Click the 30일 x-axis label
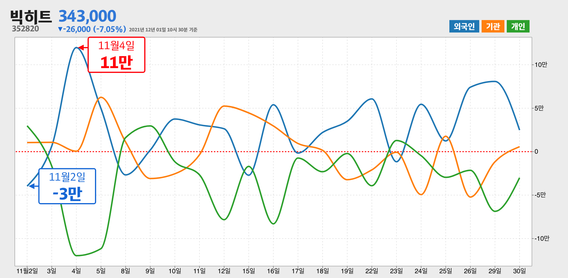Screen dimensions: 568x278 click(x=519, y=271)
